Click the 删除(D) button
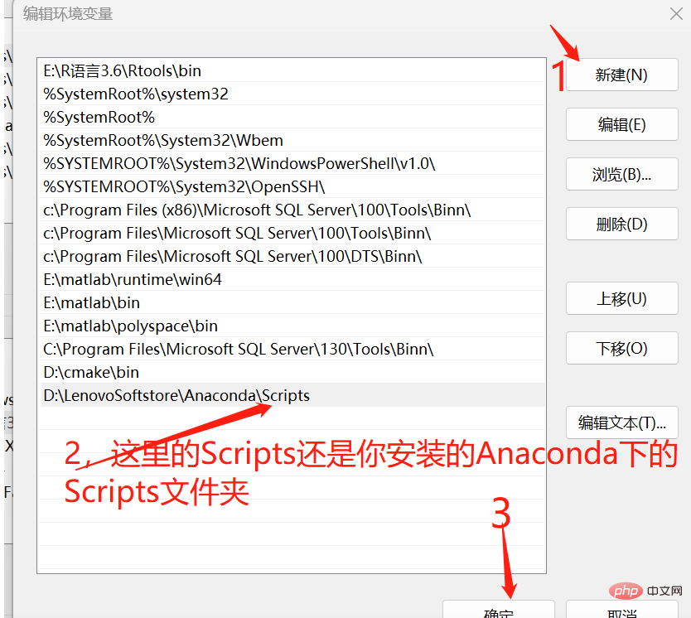691x618 pixels. pyautogui.click(x=621, y=225)
